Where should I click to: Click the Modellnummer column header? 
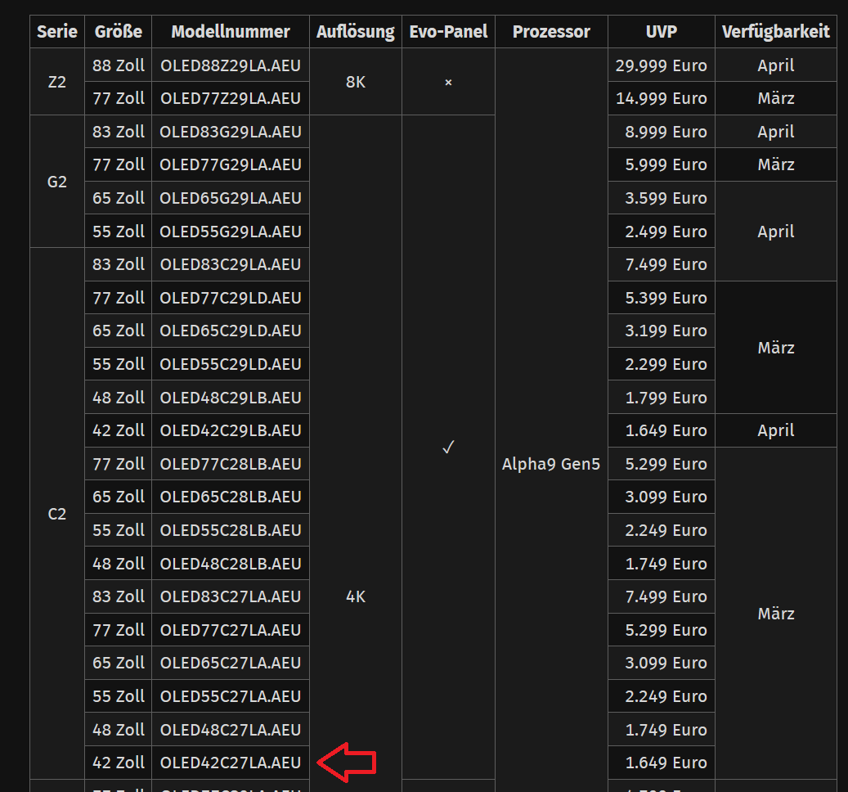pyautogui.click(x=230, y=31)
